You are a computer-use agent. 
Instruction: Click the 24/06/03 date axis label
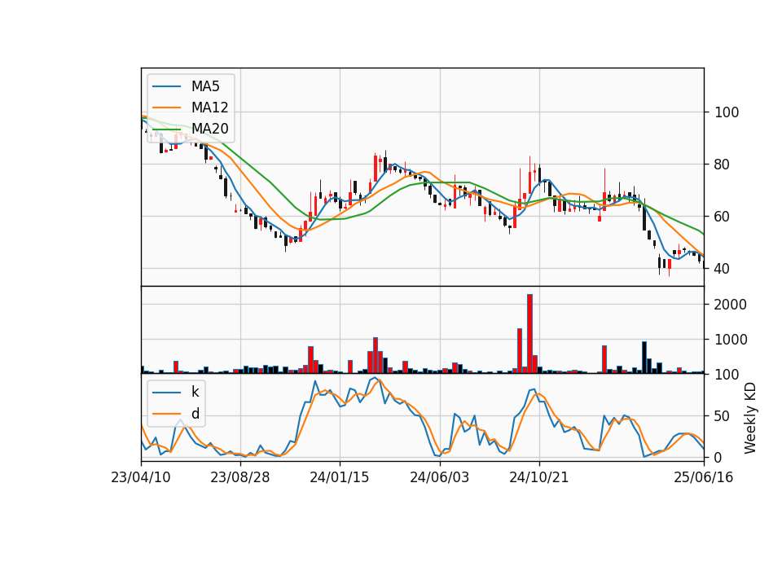(439, 477)
